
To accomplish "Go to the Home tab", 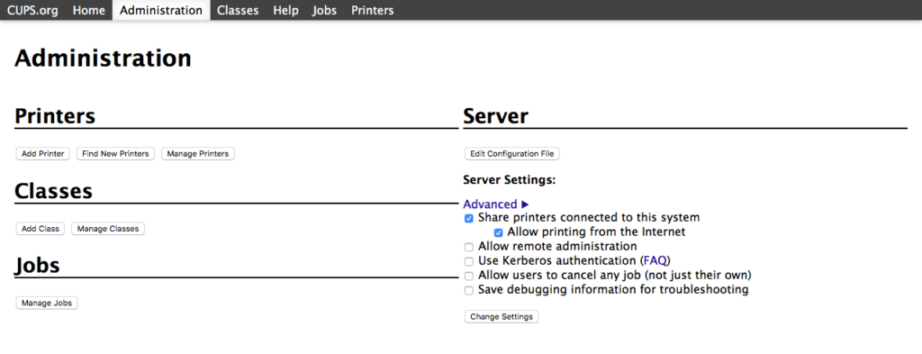I will tap(89, 10).
